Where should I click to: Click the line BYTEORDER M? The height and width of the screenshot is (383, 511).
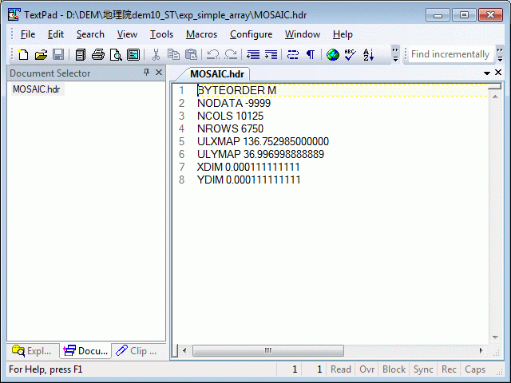(236, 90)
